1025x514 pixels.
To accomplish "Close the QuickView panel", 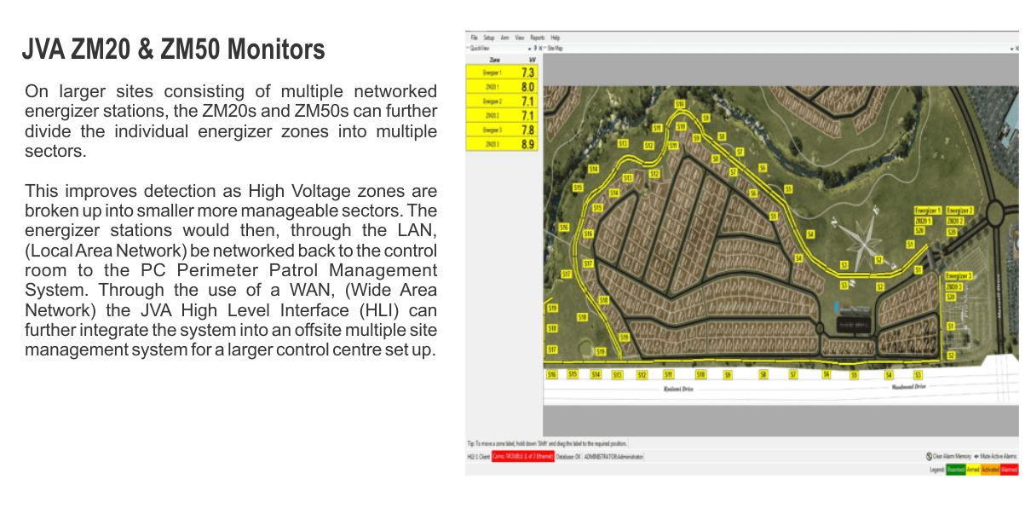I will [541, 49].
